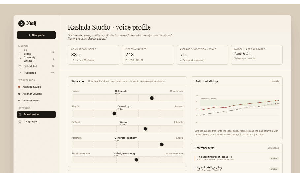Click the Scheduled label
300x173 pixels.
pos(30,66)
